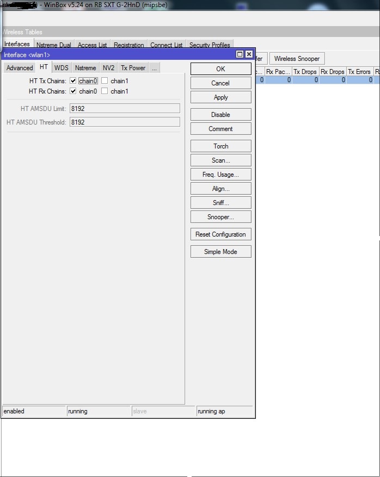
Task: Switch to the Advanced tab
Action: tap(20, 68)
